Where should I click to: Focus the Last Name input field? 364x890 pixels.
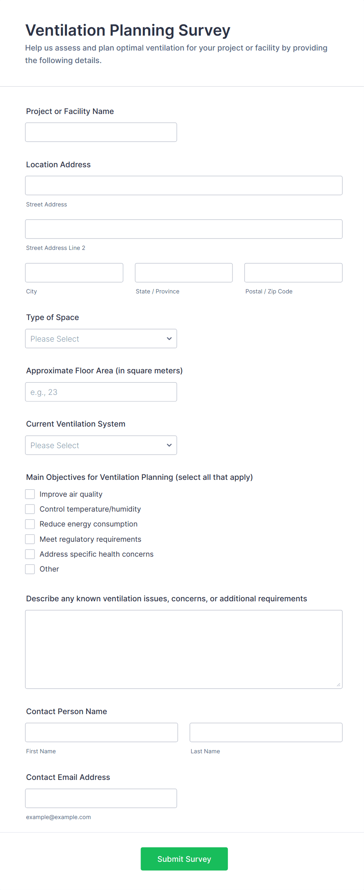pos(266,733)
